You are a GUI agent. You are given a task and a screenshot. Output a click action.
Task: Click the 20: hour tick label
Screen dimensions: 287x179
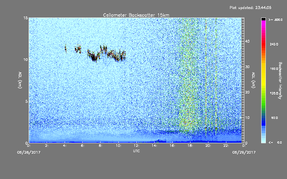[x=208, y=146]
